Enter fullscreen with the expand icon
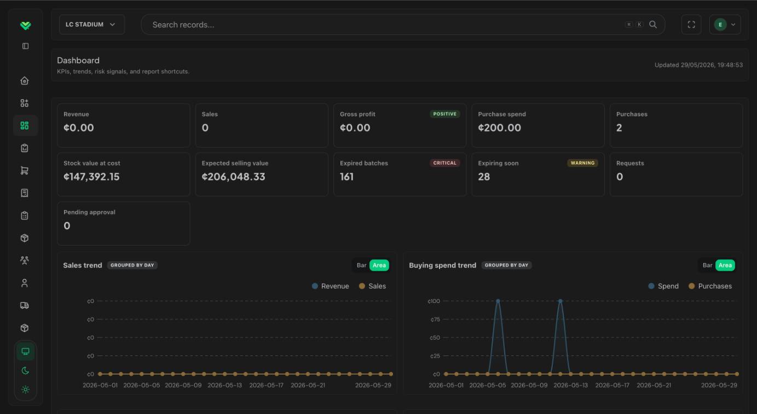This screenshot has width=757, height=414. pos(691,25)
